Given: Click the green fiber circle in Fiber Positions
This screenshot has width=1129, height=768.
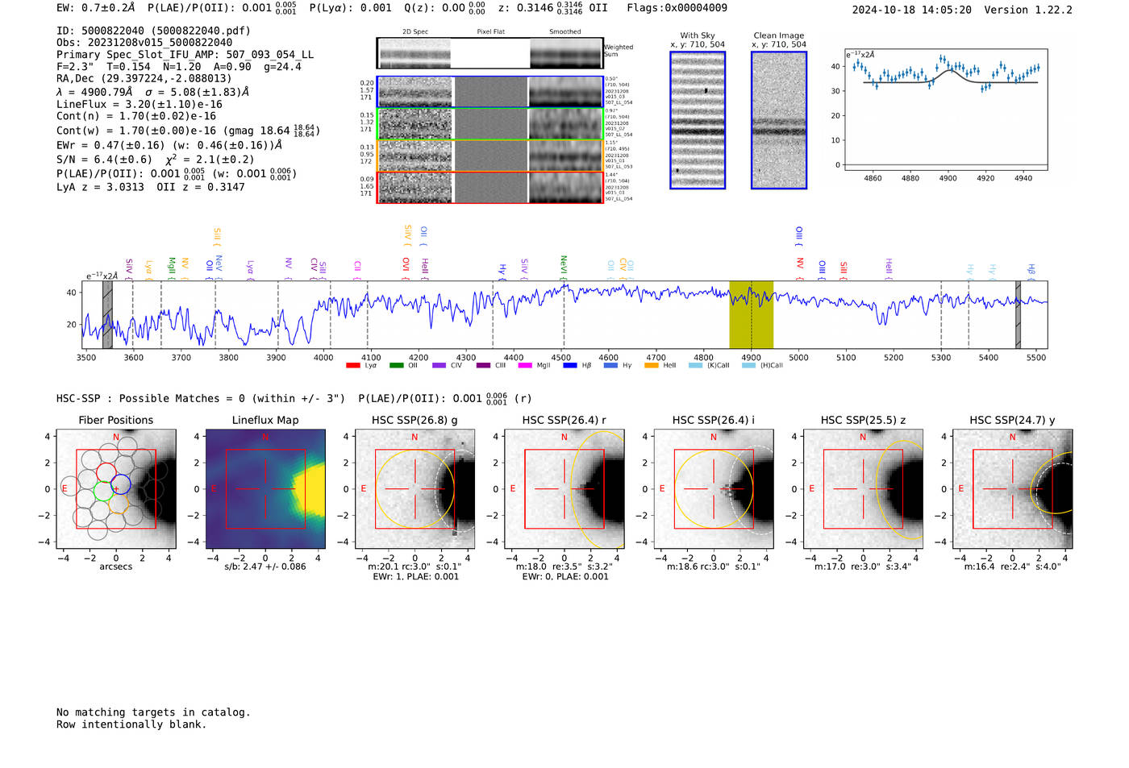Looking at the screenshot, I should pos(103,491).
